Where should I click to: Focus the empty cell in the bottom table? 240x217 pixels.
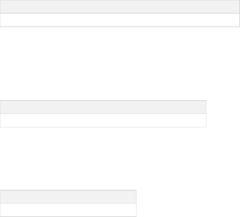68,210
